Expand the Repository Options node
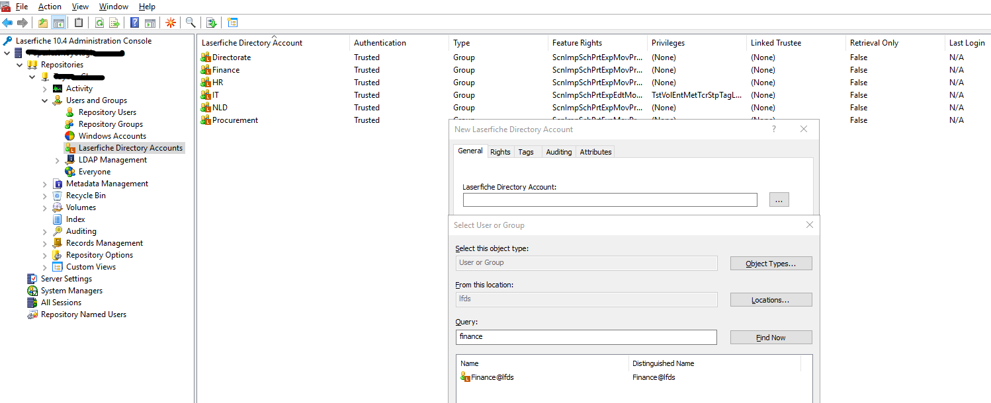 click(45, 255)
